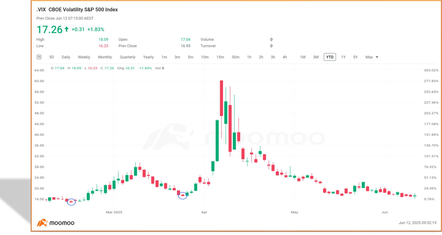The image size is (442, 235).
Task: Select the 5m interval
Action: pos(190,57)
